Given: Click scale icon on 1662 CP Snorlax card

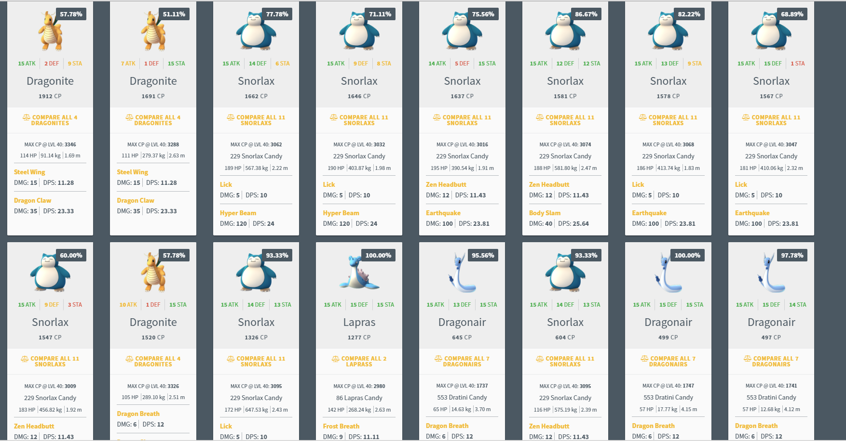Looking at the screenshot, I should [231, 117].
